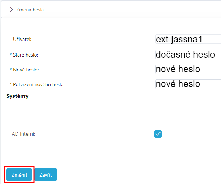Image resolution: width=221 pixels, height=184 pixels.
Task: Uncheck the AD Interní checkbox
Action: click(158, 134)
